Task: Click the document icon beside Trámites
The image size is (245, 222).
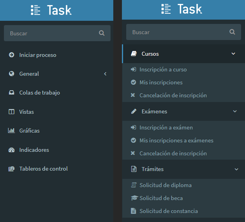Action: tap(134, 169)
